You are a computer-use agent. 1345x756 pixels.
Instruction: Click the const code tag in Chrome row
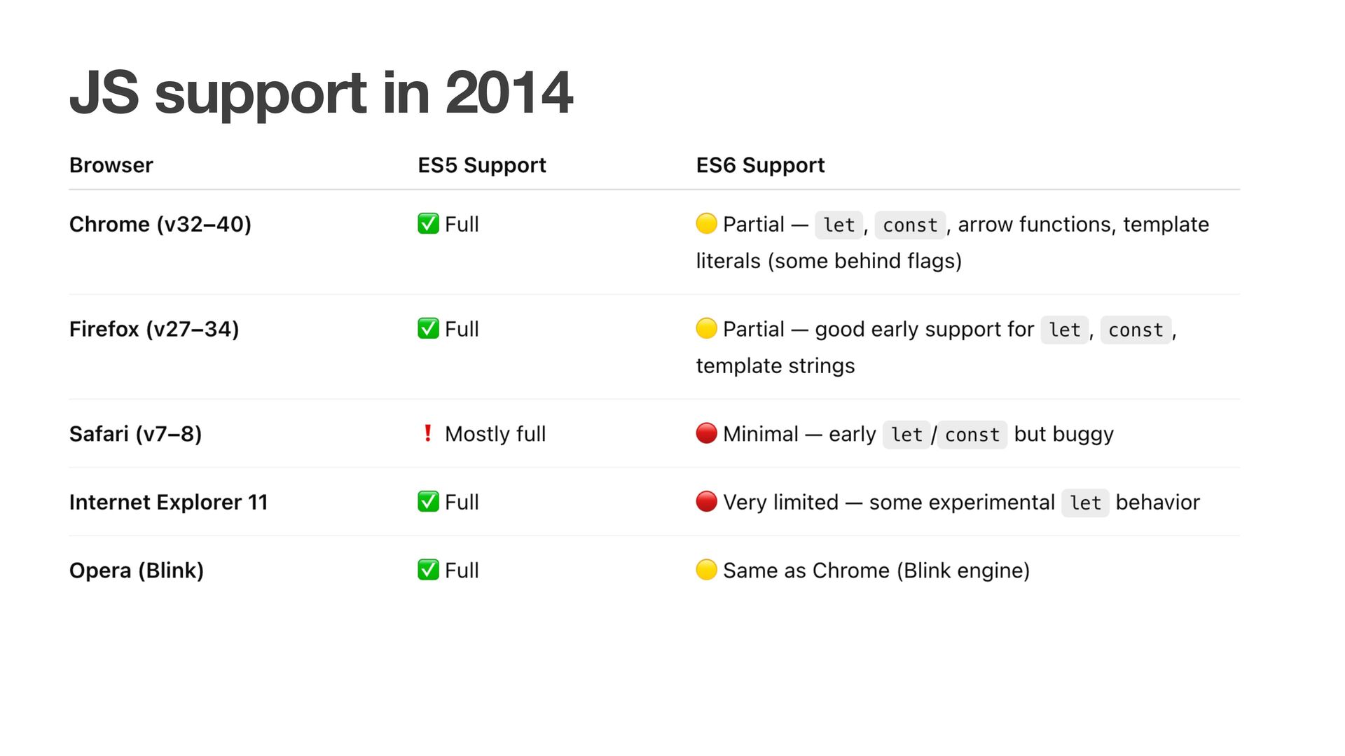910,225
